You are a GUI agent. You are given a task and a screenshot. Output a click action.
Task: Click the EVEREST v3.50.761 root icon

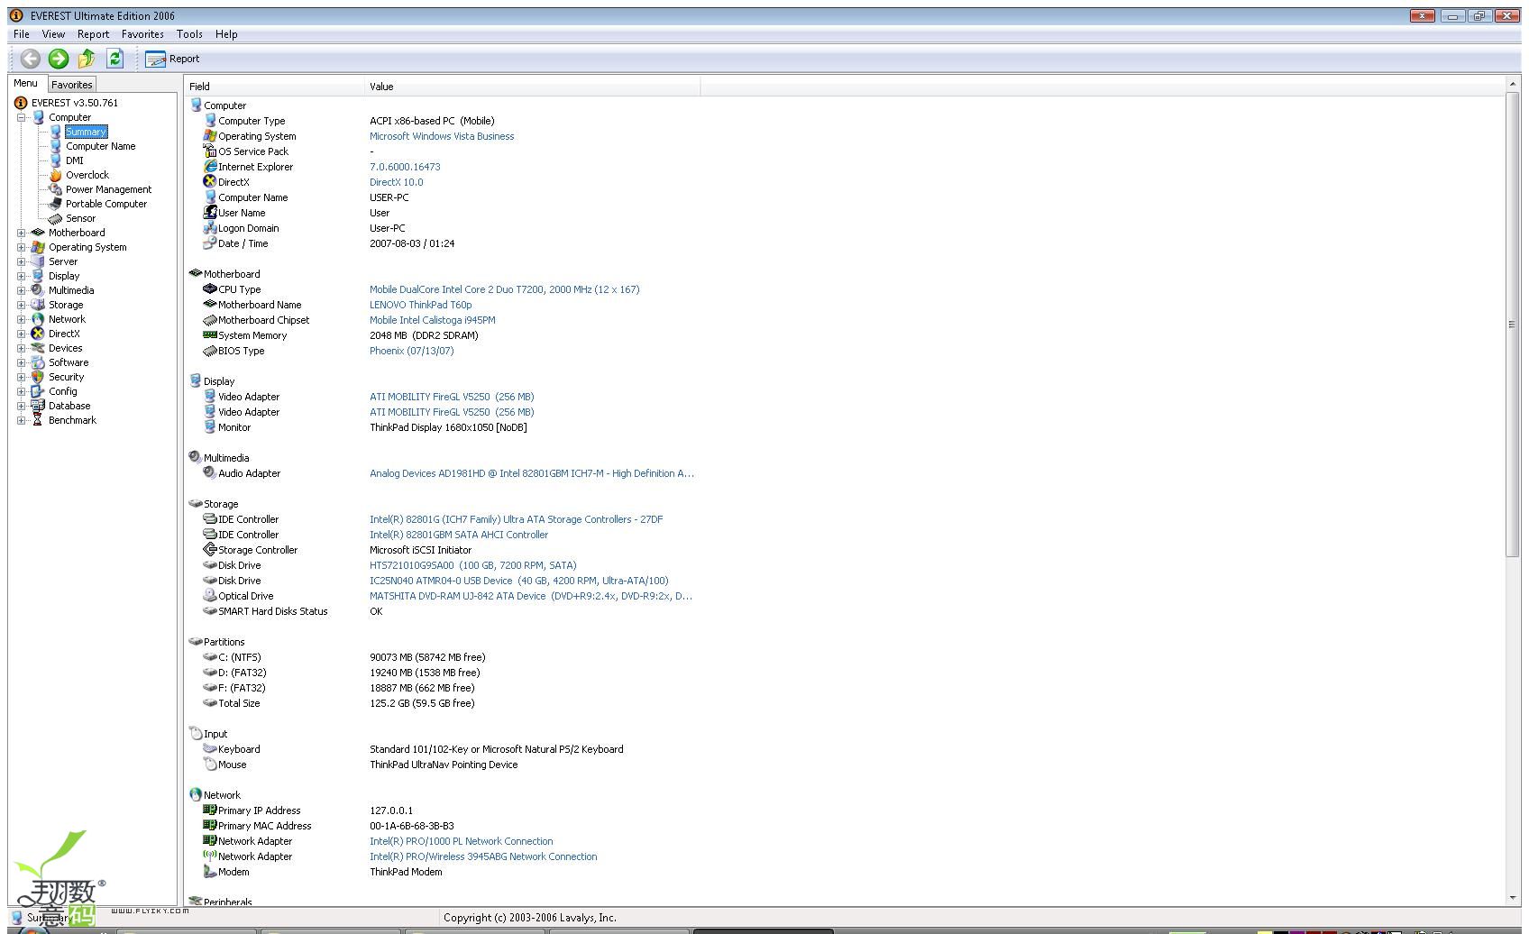(21, 103)
